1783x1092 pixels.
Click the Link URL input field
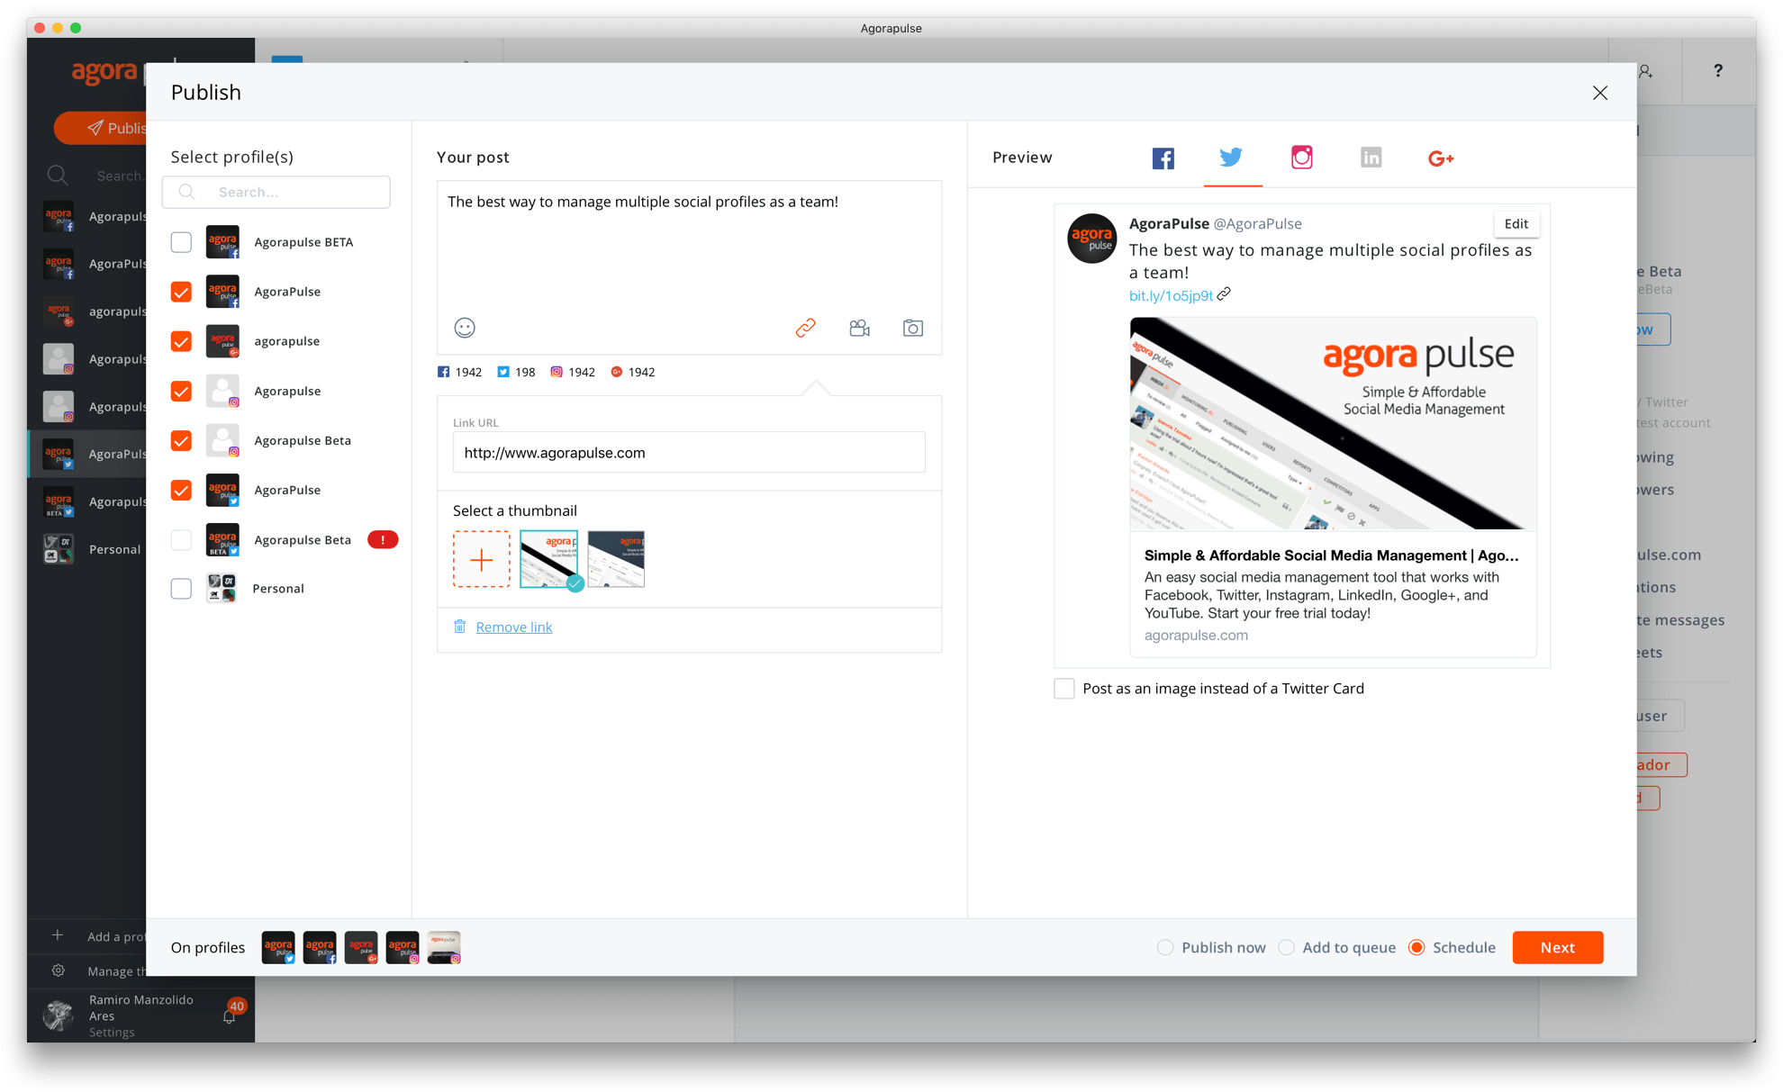(691, 453)
